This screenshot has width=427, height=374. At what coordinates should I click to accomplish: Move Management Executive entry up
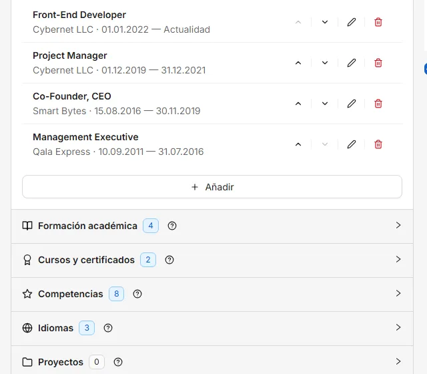coord(298,144)
